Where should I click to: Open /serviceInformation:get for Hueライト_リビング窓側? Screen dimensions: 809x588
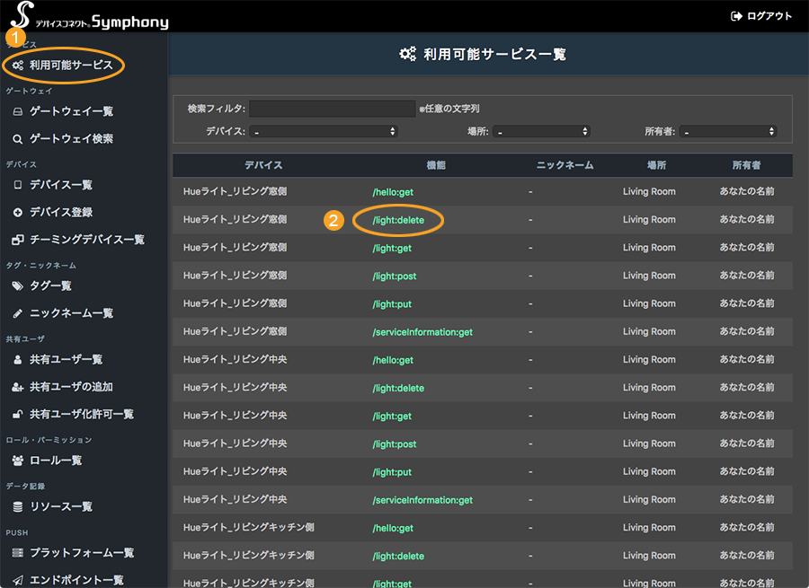coord(422,332)
